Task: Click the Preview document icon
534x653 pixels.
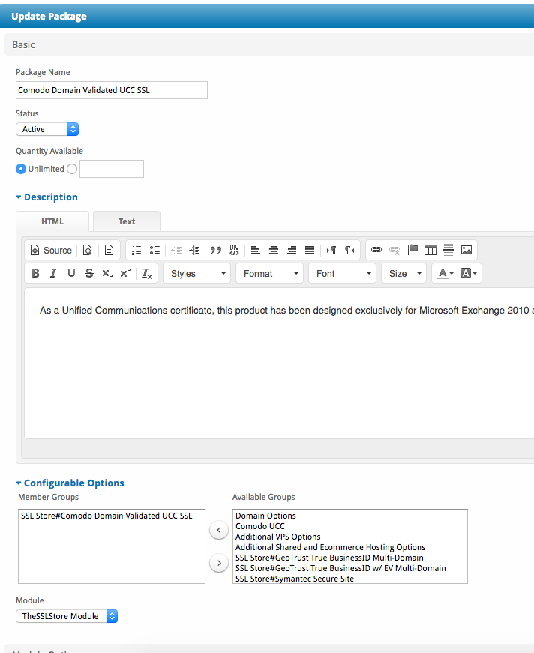Action: 88,250
